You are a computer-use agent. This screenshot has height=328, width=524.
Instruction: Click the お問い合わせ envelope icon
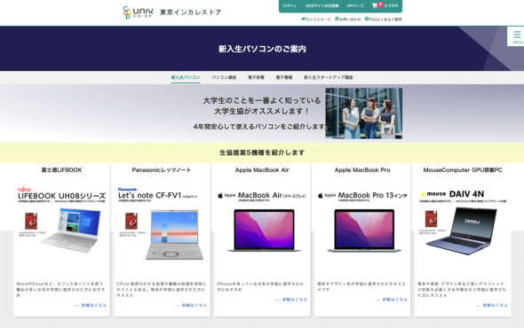pyautogui.click(x=337, y=19)
